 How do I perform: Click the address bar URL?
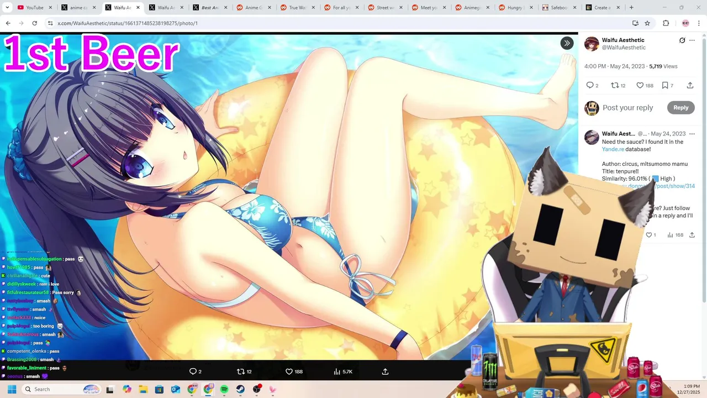pyautogui.click(x=128, y=23)
